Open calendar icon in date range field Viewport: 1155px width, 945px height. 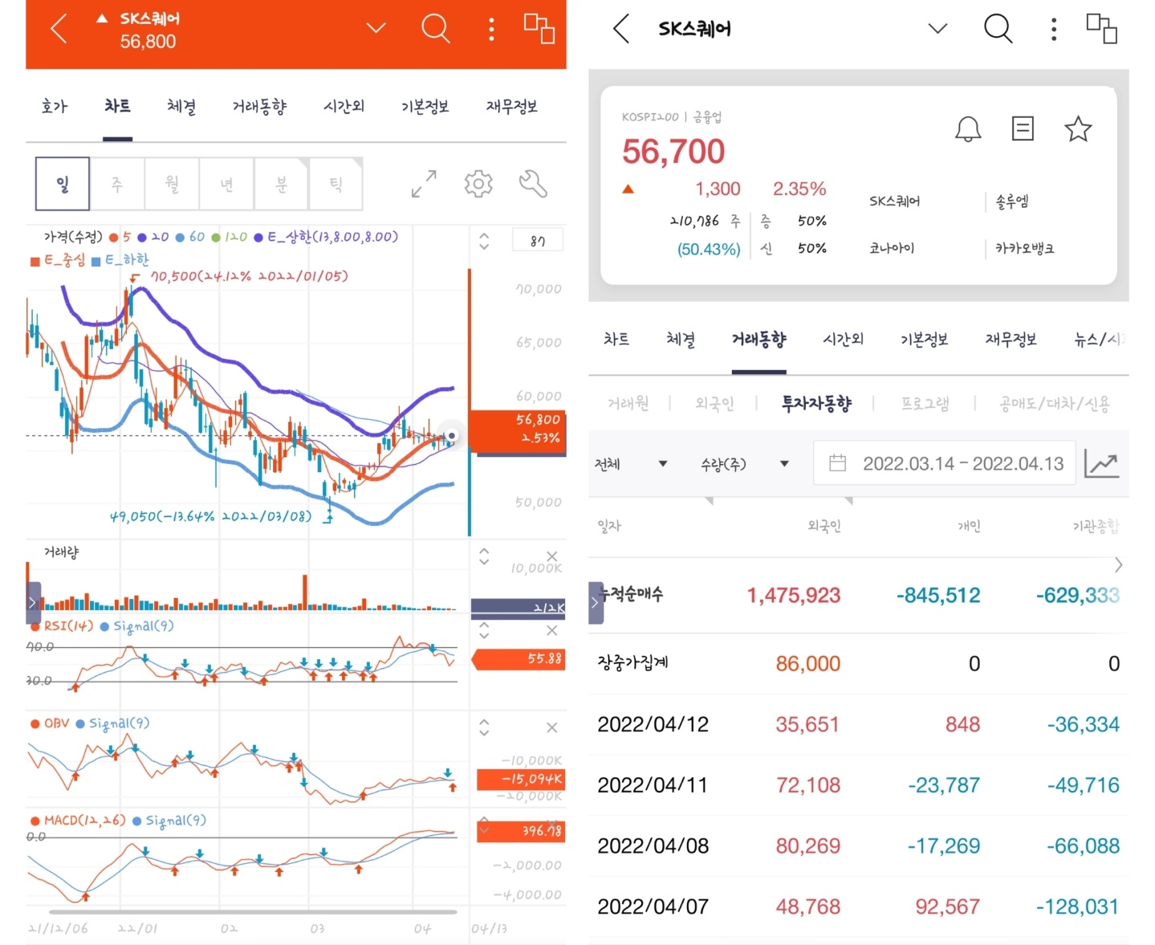pos(837,463)
